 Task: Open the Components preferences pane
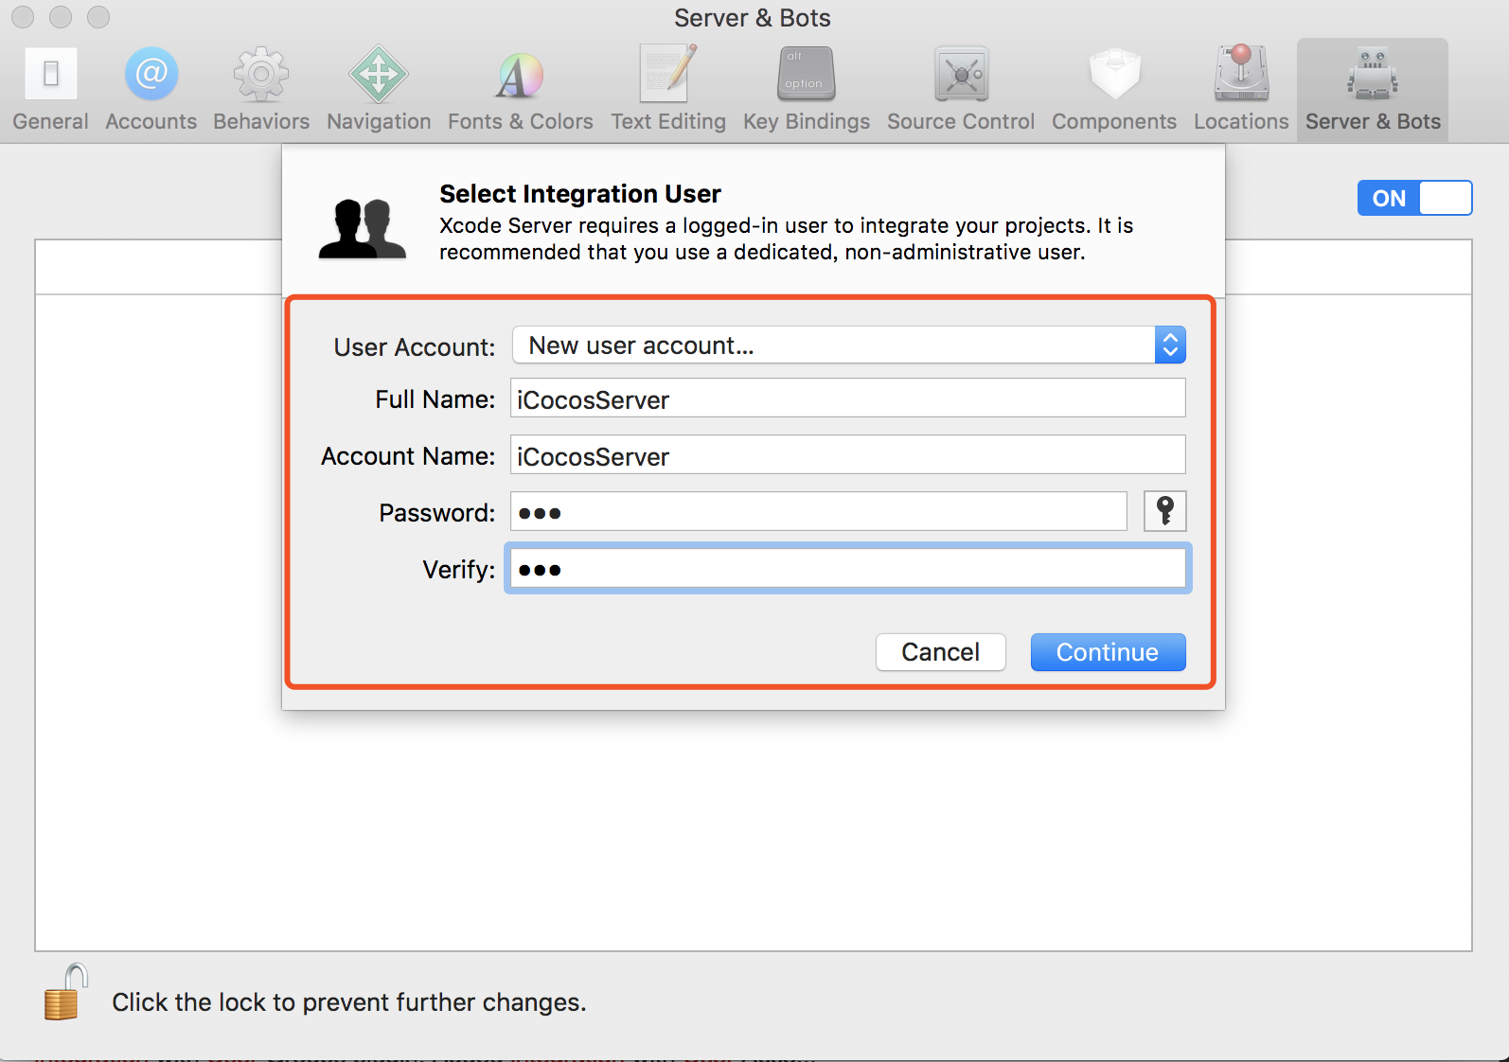(1114, 90)
